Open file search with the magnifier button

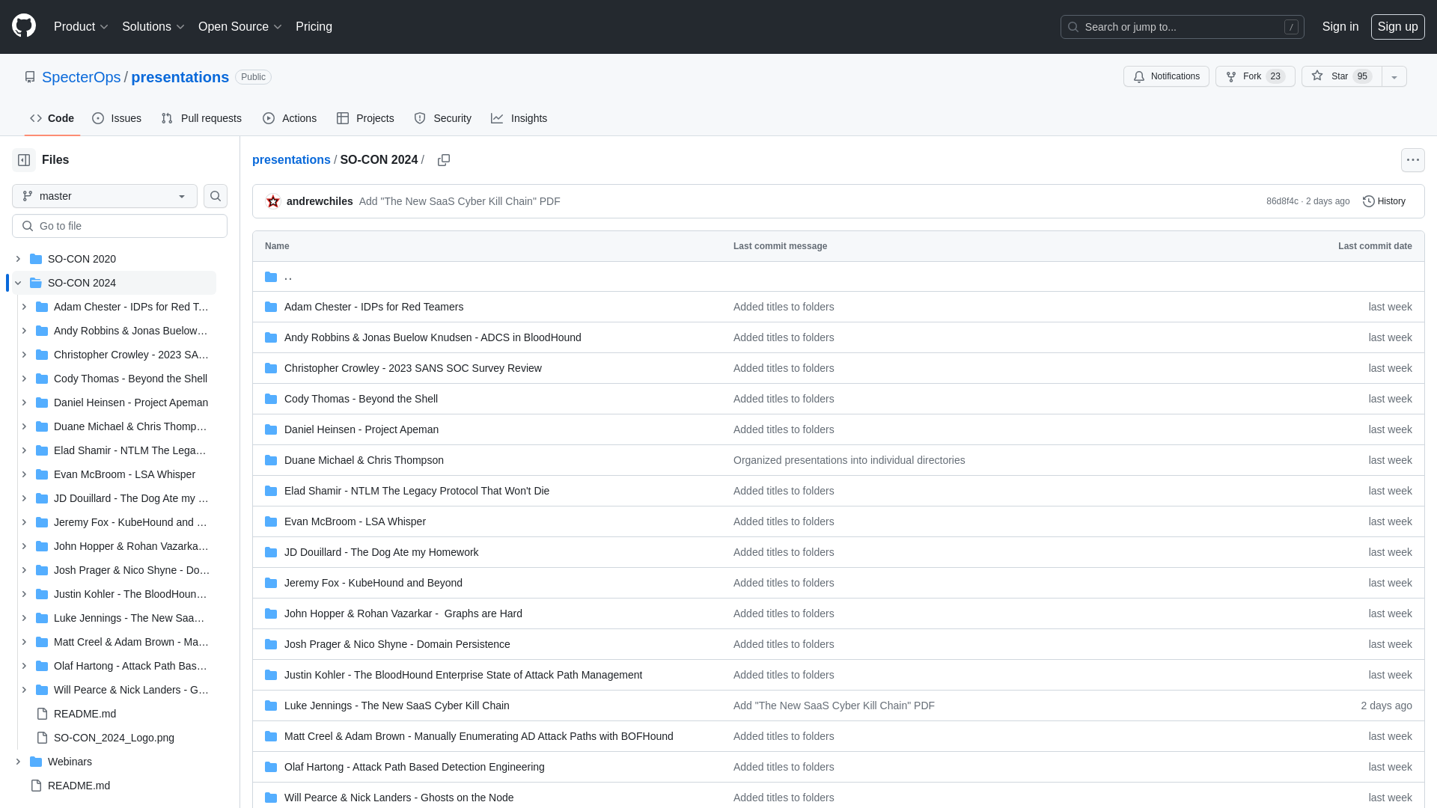click(x=216, y=196)
